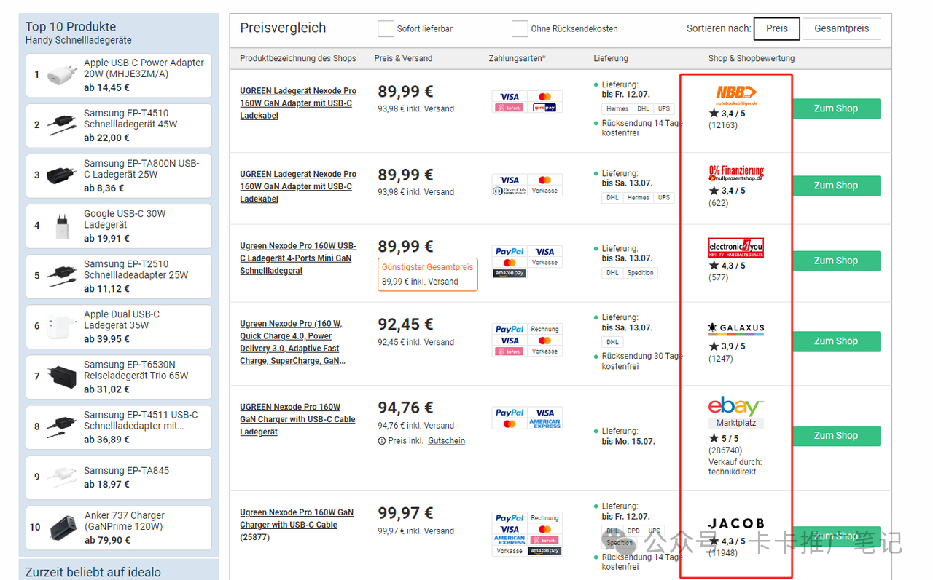This screenshot has height=580, width=933.
Task: Click Zum Shop for the NBB offer
Action: [x=836, y=108]
